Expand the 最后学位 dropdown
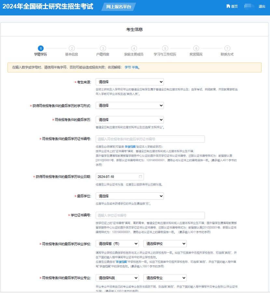 point(129,196)
